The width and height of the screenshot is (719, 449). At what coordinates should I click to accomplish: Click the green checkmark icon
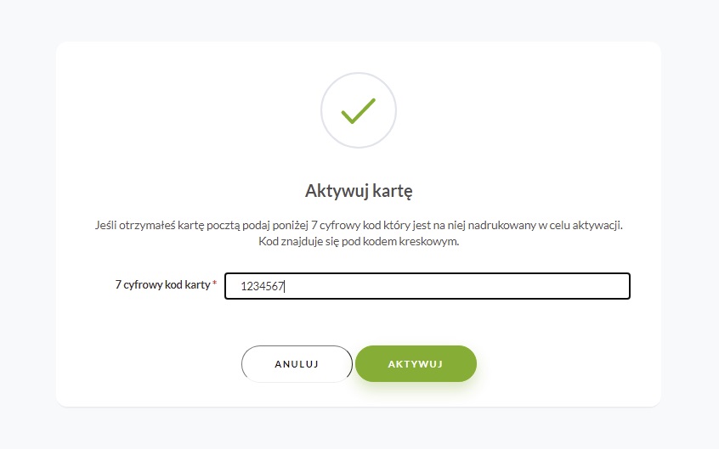358,110
